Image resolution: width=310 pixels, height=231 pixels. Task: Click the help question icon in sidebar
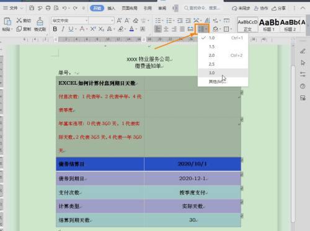[303, 86]
